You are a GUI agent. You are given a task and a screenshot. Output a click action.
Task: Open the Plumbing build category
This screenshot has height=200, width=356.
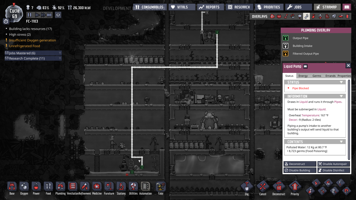click(x=60, y=188)
